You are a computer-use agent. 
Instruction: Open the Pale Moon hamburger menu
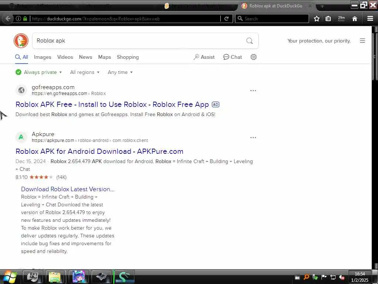pos(370,18)
